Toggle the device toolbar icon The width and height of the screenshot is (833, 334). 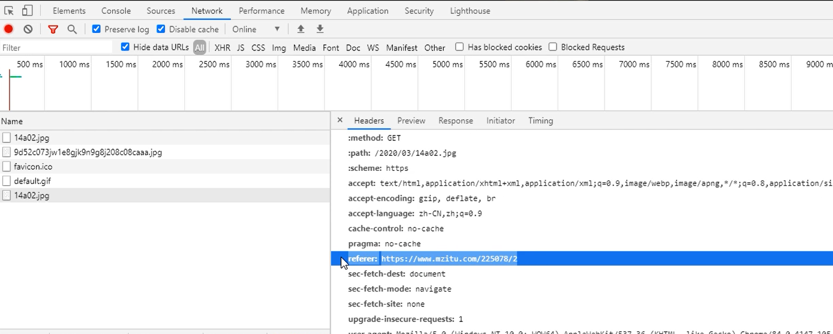click(27, 11)
